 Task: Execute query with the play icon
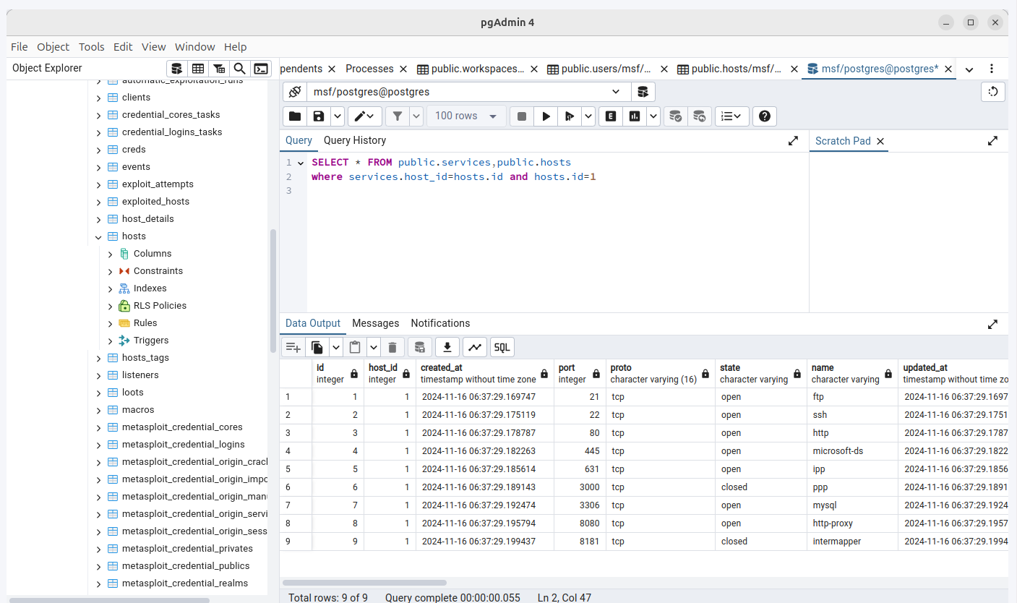click(x=546, y=116)
